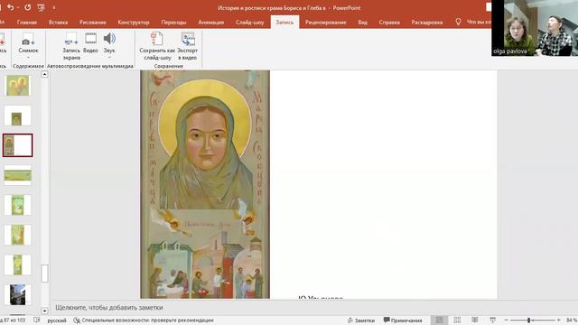Start Slide Show from status bar icon
Viewport: 578px width, 325px height.
point(492,320)
